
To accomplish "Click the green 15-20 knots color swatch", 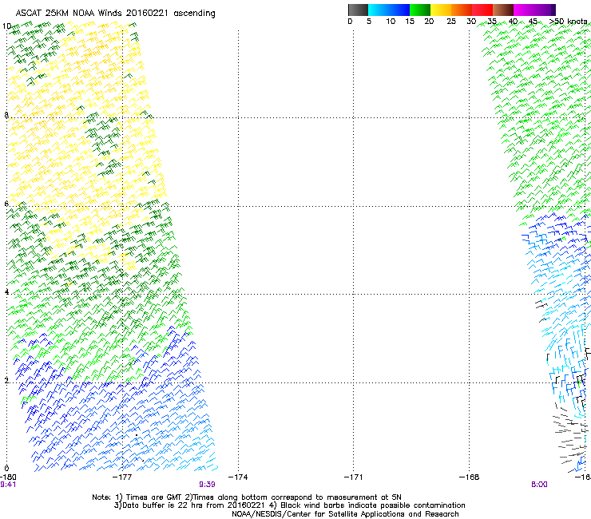I will 420,10.
